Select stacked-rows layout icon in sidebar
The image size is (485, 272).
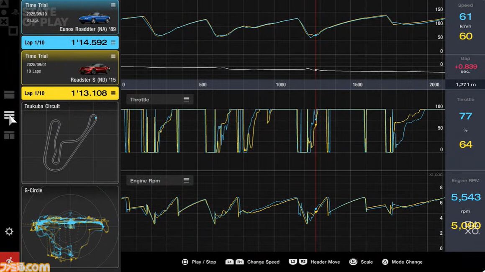[9, 115]
